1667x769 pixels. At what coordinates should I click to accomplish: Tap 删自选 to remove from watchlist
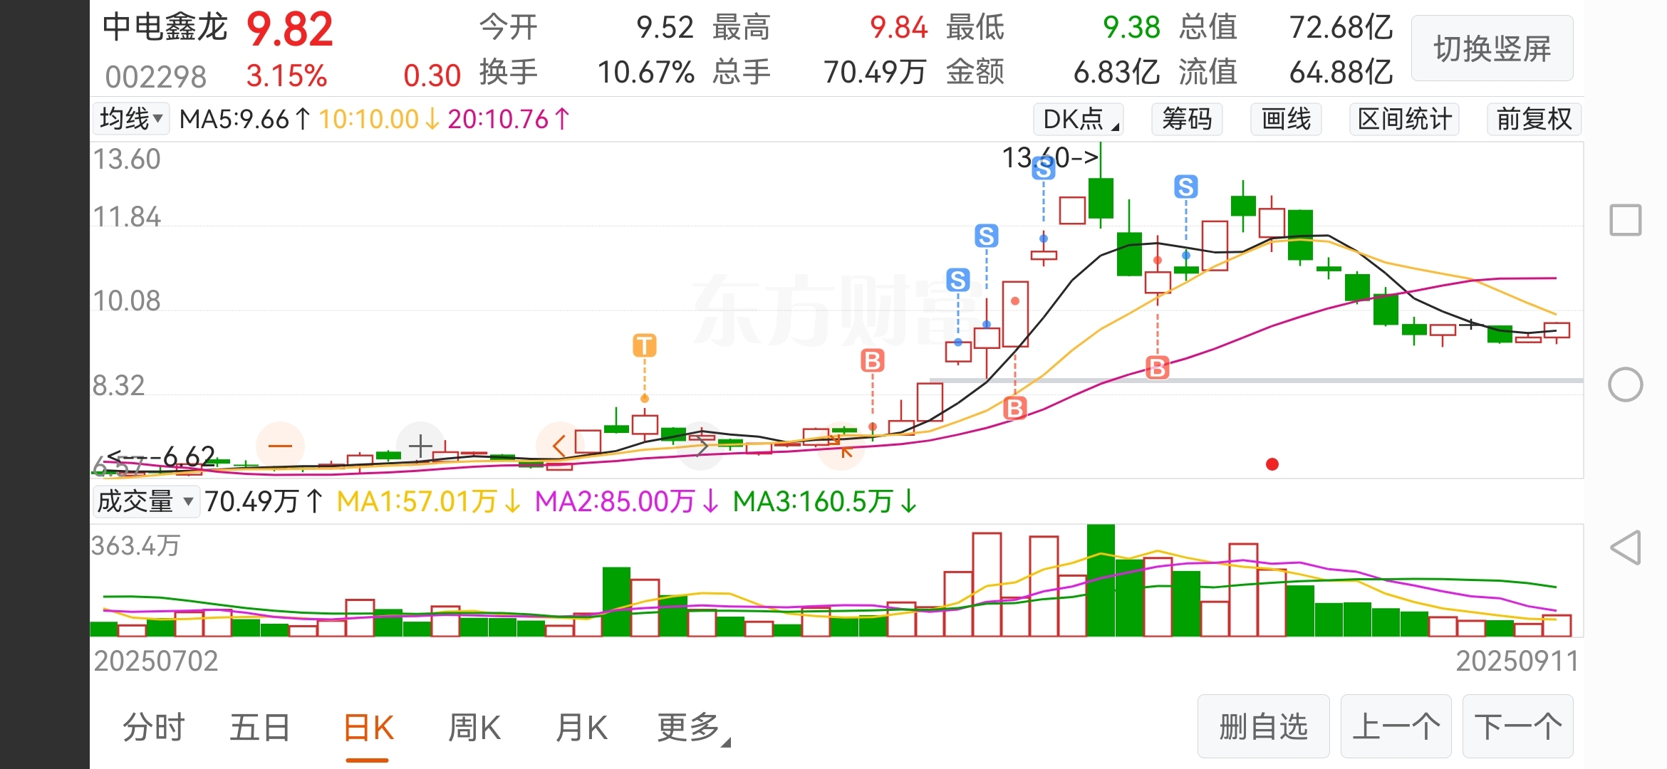tap(1264, 726)
